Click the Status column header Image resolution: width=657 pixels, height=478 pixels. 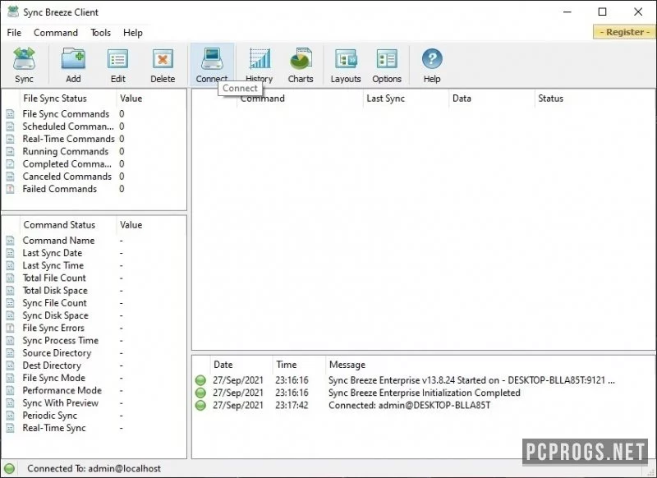click(x=595, y=99)
